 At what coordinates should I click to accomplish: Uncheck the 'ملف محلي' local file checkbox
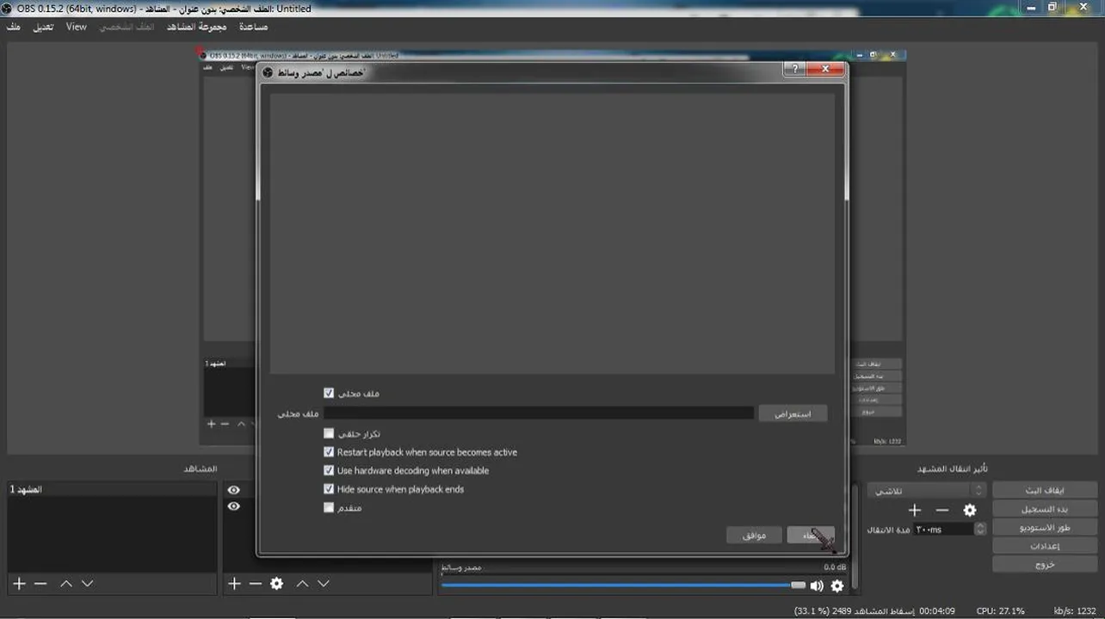[x=328, y=393]
